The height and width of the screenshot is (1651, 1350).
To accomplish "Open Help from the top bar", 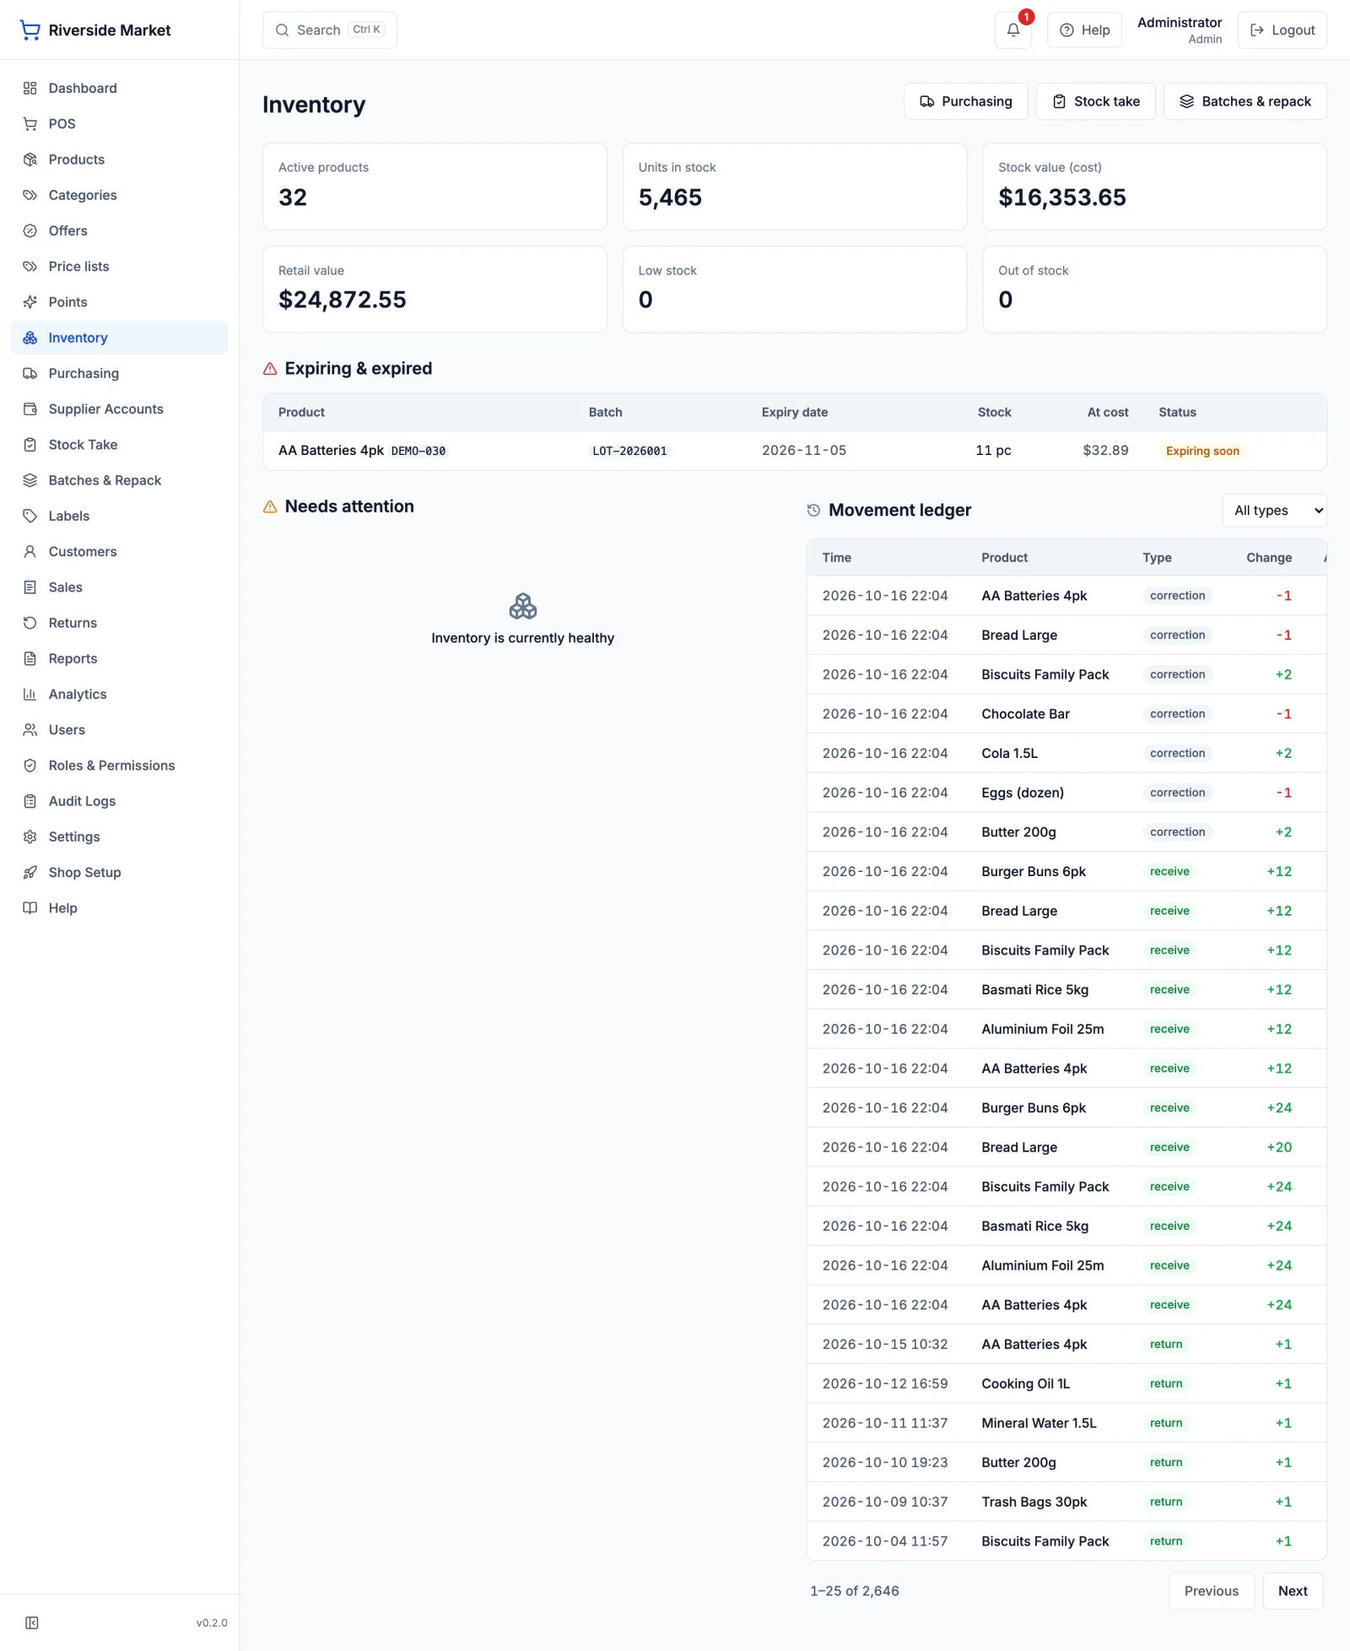I will tap(1084, 30).
